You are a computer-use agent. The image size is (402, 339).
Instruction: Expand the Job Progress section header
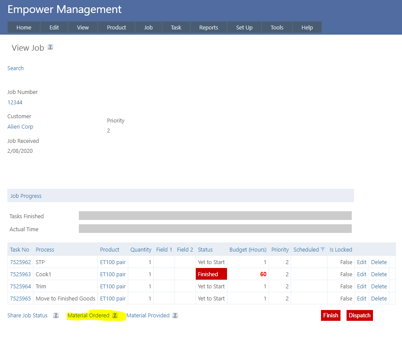pos(26,196)
